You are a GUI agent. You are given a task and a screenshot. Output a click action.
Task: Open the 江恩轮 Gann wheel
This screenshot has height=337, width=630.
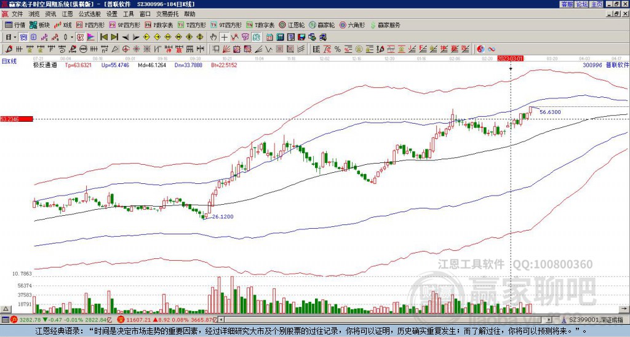point(292,25)
